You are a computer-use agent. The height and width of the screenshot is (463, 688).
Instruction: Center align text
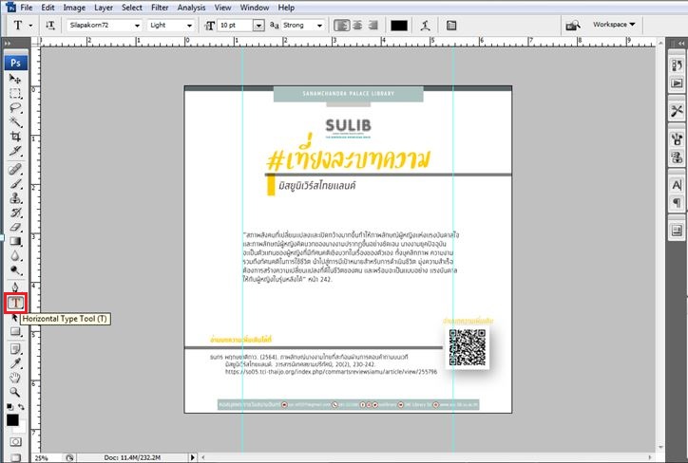pyautogui.click(x=357, y=26)
